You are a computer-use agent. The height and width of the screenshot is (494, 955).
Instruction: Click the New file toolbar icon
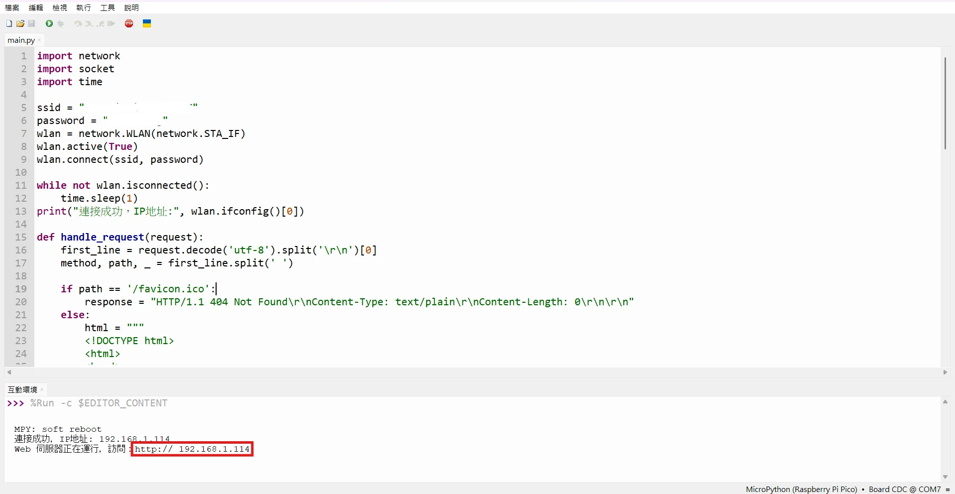click(9, 23)
